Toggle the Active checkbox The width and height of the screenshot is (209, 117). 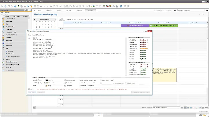[29, 89]
